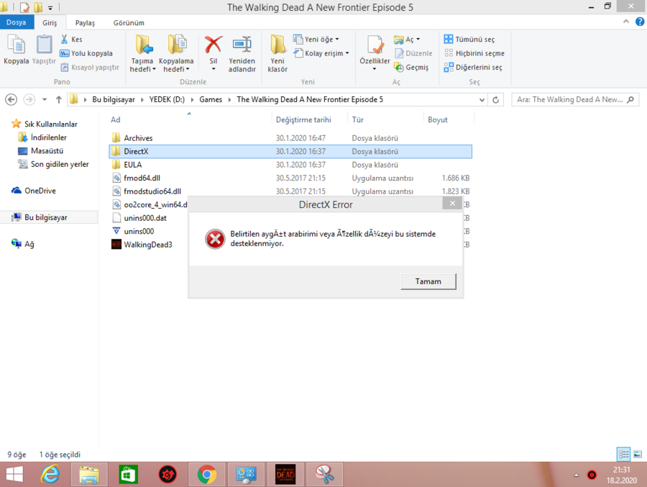647x487 pixels.
Task: Click the Back navigation arrow
Action: coord(11,99)
